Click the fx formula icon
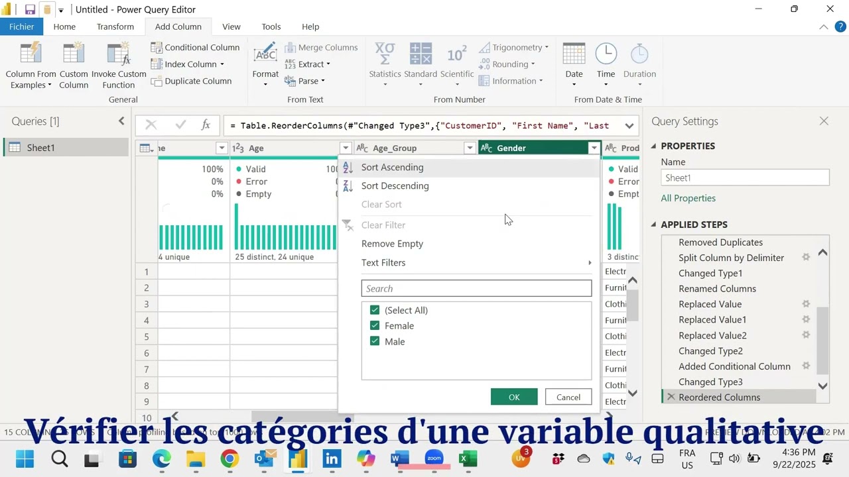The image size is (849, 477). [x=206, y=125]
